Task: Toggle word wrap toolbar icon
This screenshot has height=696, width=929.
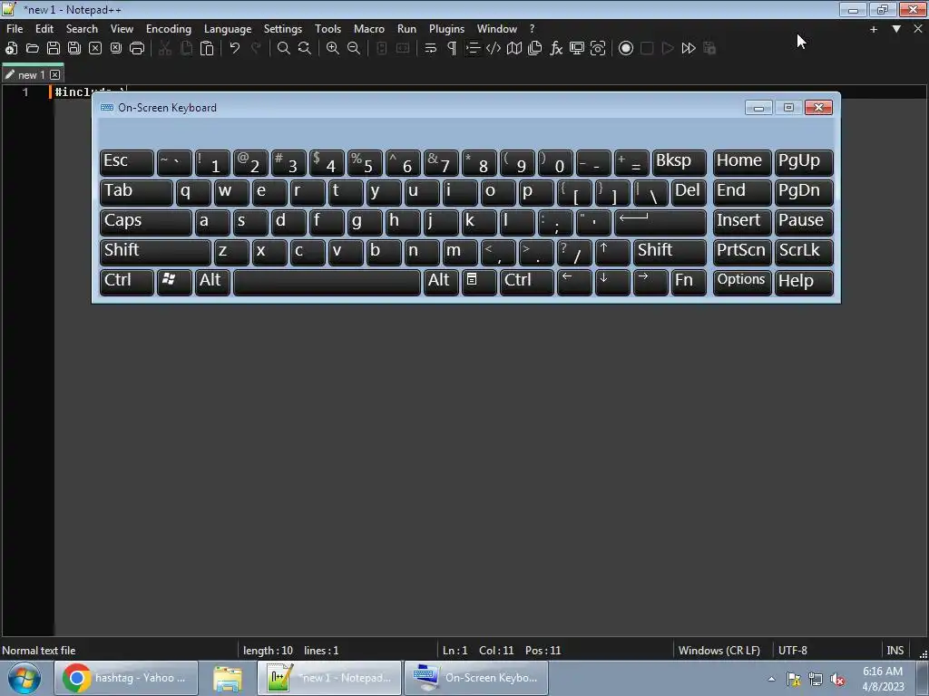Action: point(431,49)
